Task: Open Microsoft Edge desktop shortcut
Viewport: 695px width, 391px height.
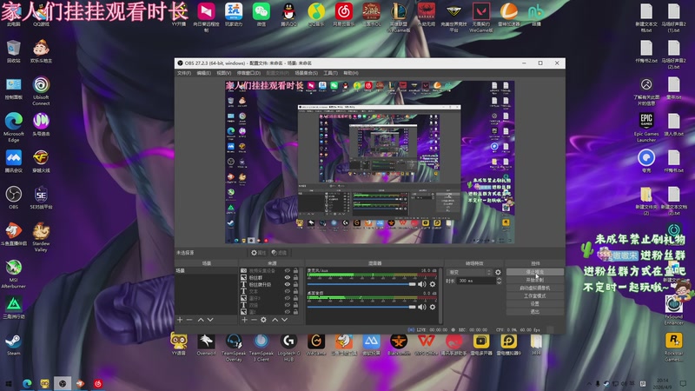Action: (x=13, y=127)
